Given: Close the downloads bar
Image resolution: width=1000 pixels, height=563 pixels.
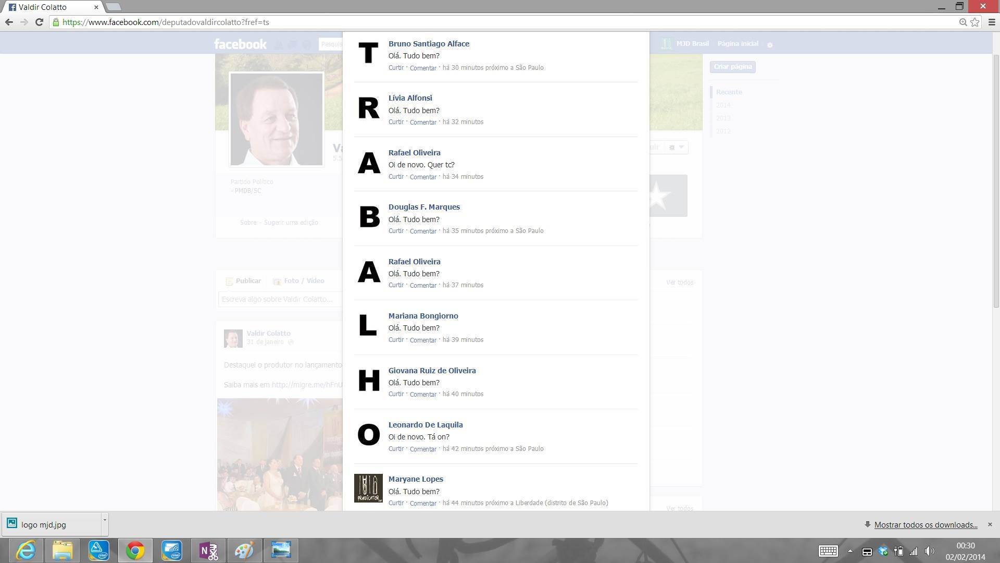Looking at the screenshot, I should pos(990,524).
